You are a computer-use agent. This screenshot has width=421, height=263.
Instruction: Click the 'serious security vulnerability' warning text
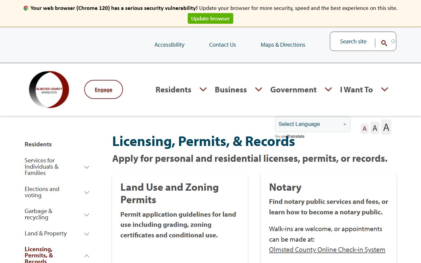coord(114,8)
